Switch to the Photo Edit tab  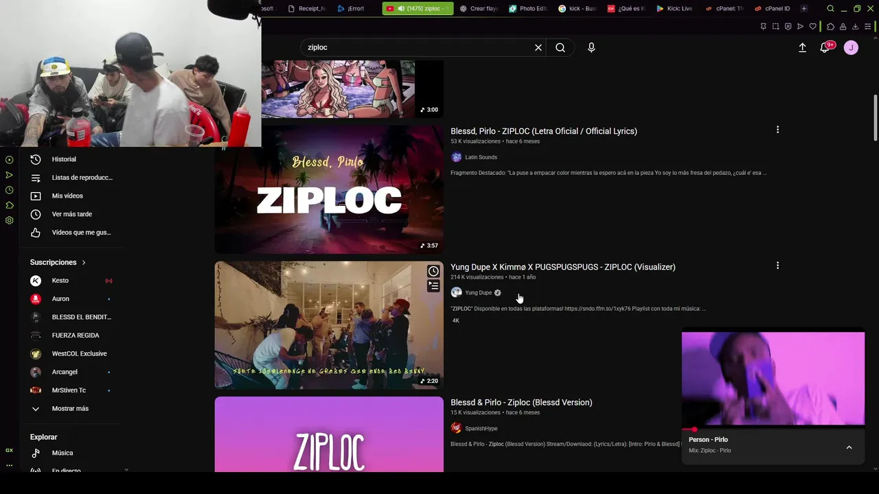point(528,8)
